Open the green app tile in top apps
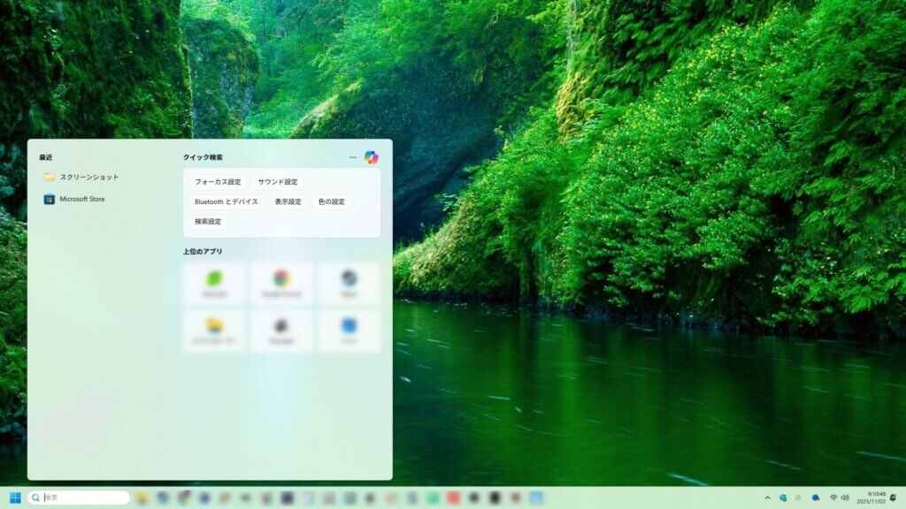 pyautogui.click(x=214, y=283)
